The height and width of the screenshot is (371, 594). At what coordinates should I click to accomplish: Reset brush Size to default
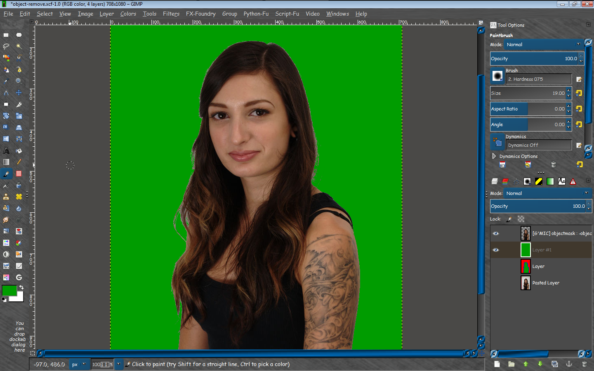click(579, 93)
